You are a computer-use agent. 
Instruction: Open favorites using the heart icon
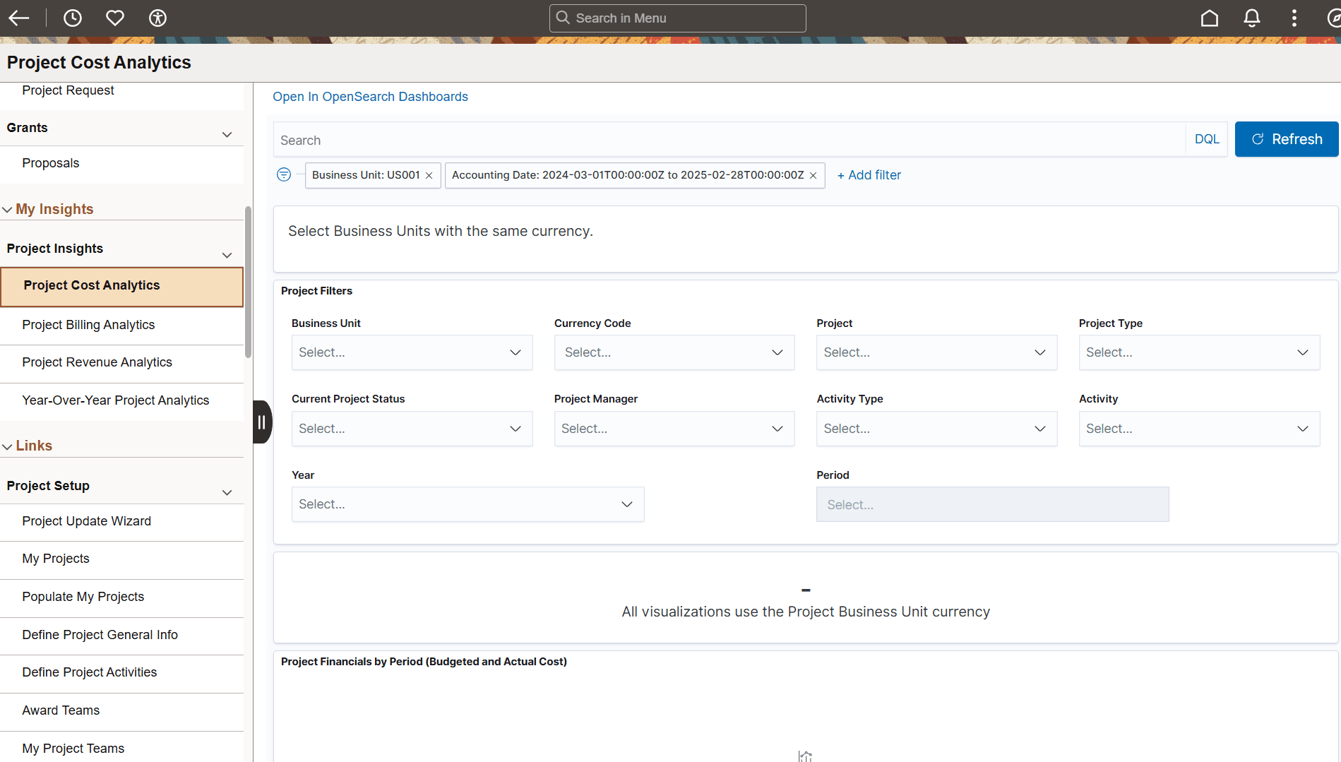(x=115, y=18)
